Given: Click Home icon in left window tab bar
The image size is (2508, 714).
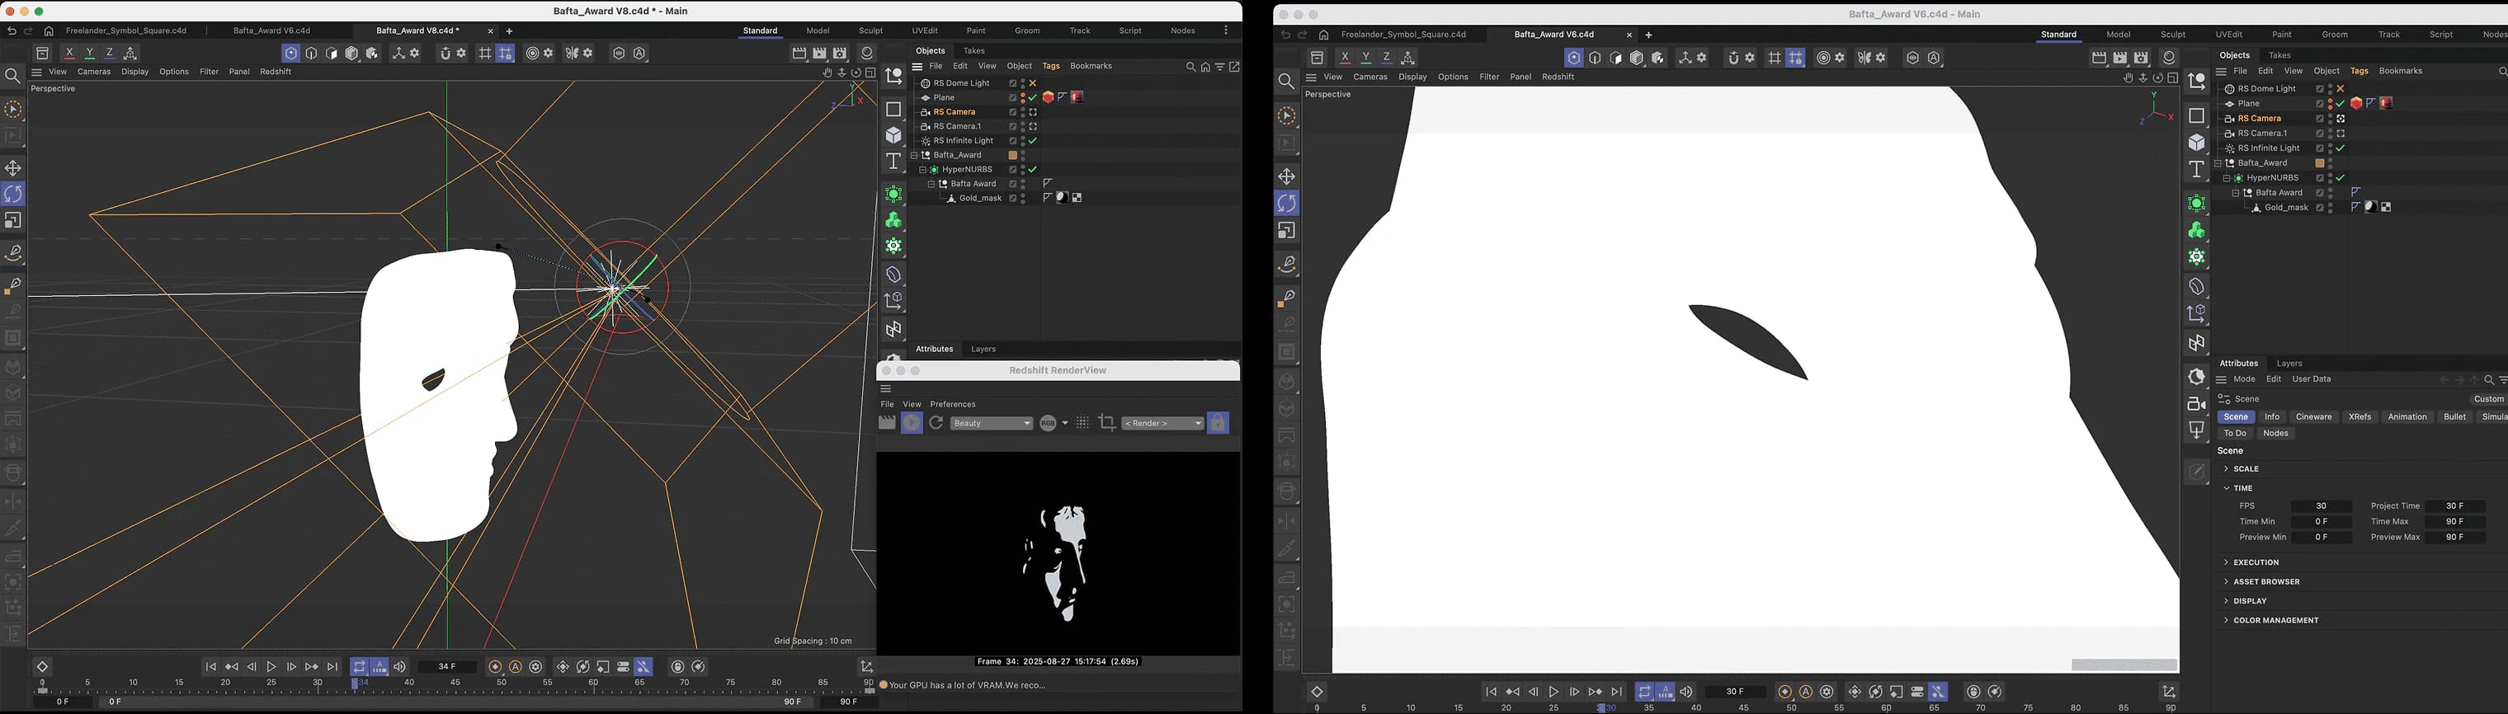Looking at the screenshot, I should coord(49,31).
